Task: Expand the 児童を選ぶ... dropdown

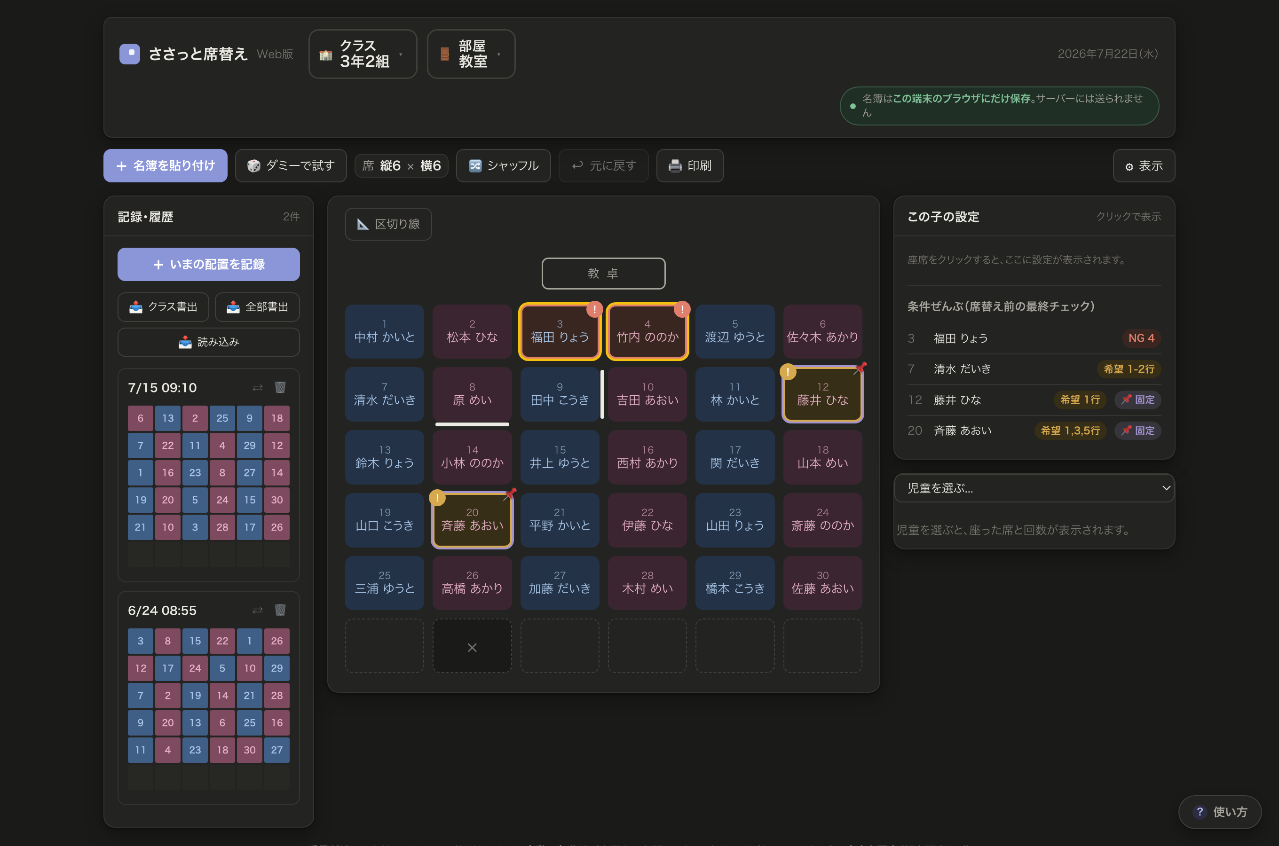Action: point(1034,488)
